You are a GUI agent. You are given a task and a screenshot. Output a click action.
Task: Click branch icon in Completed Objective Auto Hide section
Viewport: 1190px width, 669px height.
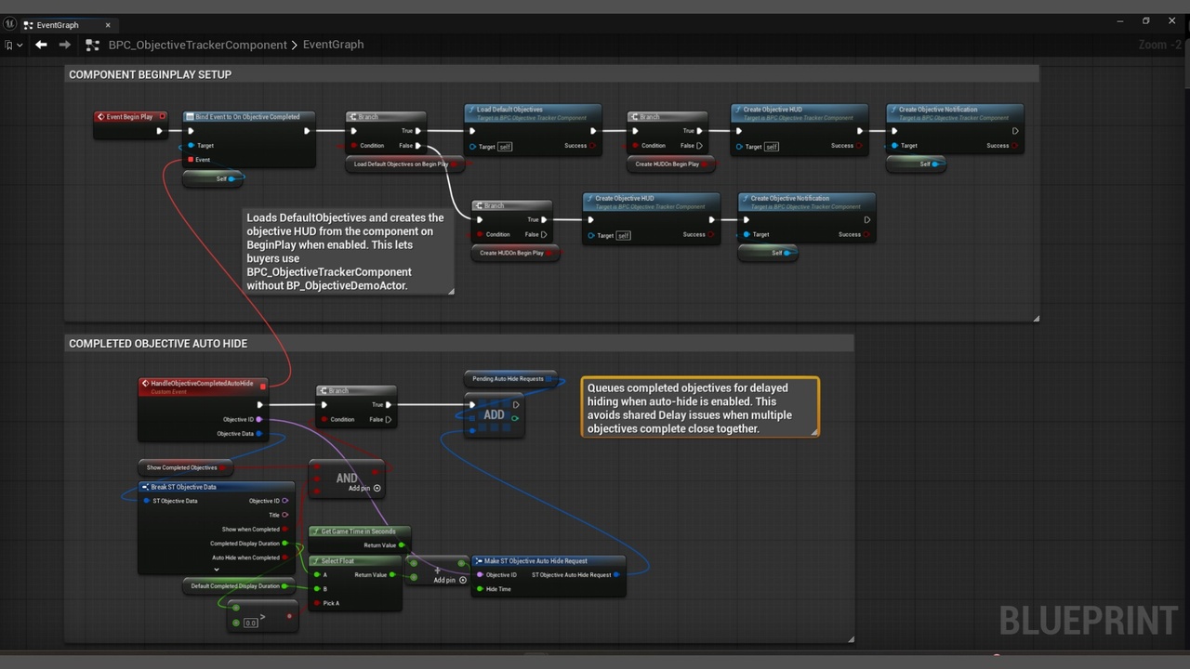point(323,391)
